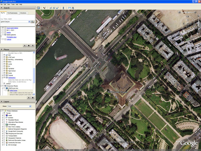This screenshot has height=151, width=201.
Task: Click the alaska search result link
Action: [x=9, y=33]
